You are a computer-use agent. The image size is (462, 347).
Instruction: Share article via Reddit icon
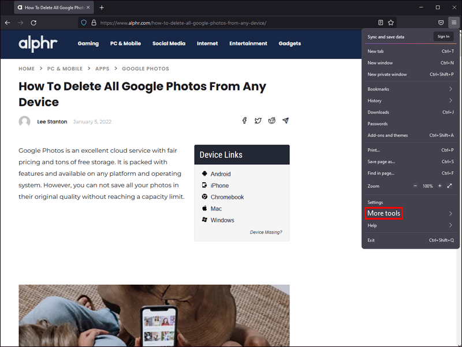click(272, 120)
